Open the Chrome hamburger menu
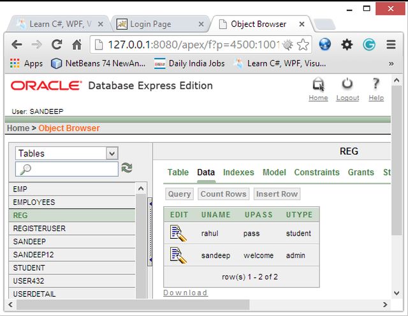 tap(391, 45)
